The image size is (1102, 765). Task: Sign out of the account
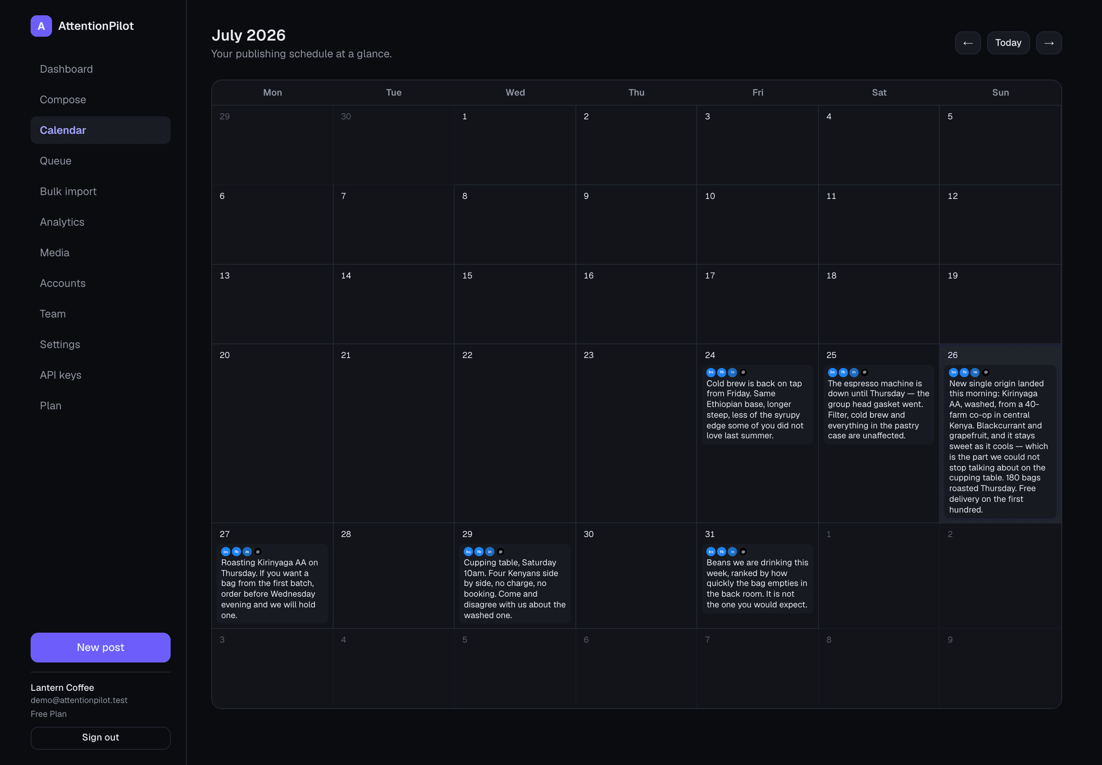pyautogui.click(x=100, y=738)
